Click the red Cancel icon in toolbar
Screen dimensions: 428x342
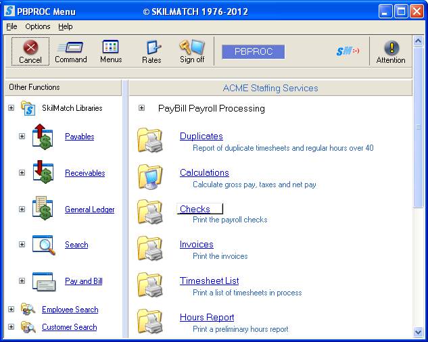tap(30, 47)
